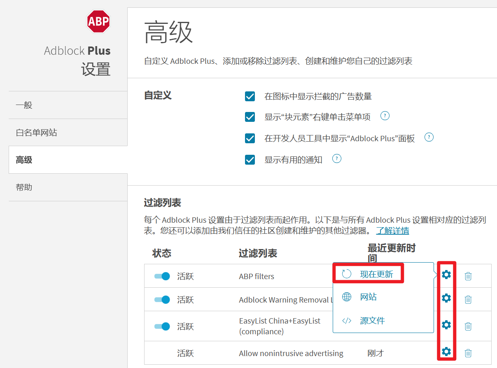Uncheck 显示有用的通知 checkbox
Image resolution: width=497 pixels, height=368 pixels.
pos(250,160)
